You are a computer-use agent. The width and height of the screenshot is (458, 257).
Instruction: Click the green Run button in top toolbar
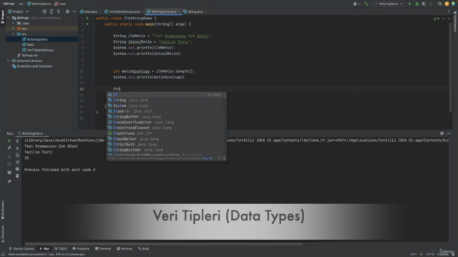click(x=410, y=4)
